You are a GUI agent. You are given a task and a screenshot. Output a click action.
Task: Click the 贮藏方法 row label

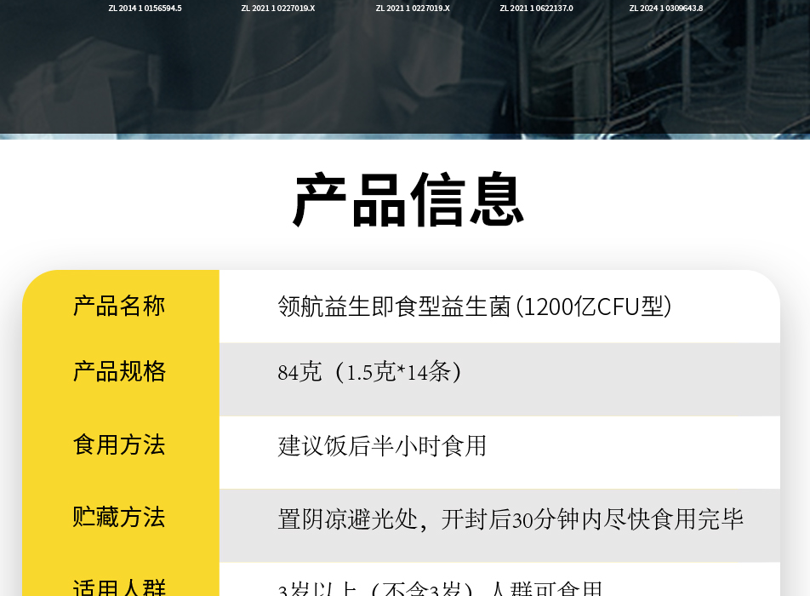pos(119,518)
